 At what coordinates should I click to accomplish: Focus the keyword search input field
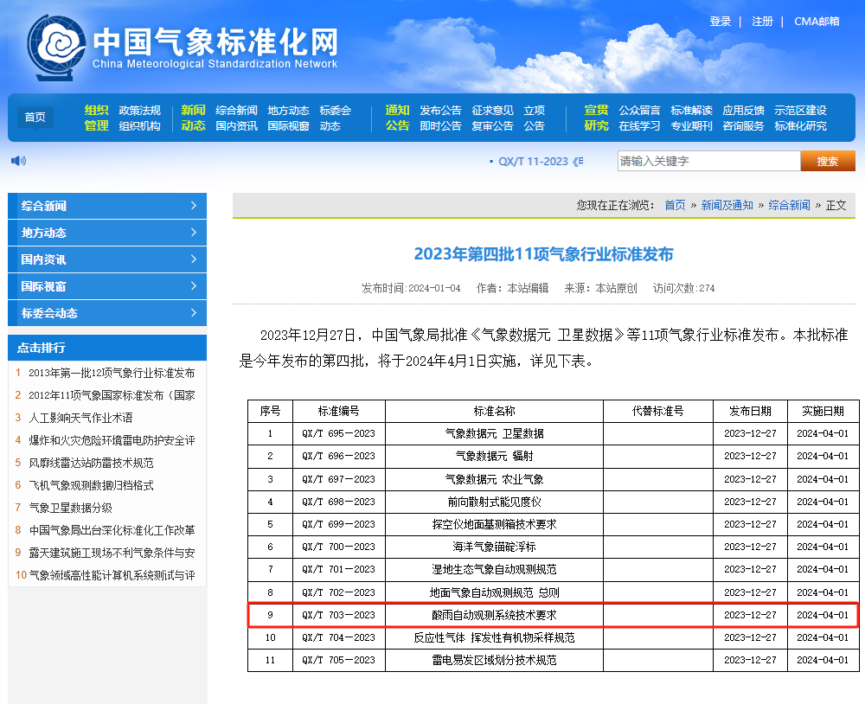pos(708,161)
